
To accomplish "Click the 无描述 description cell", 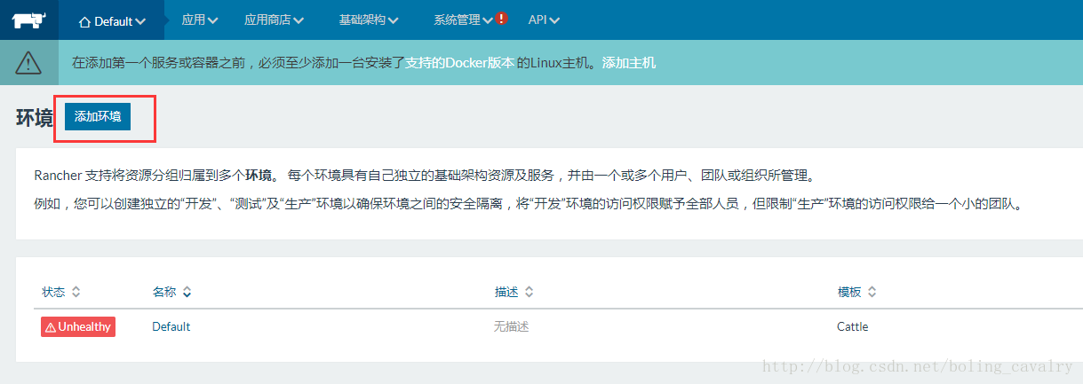I will (x=511, y=326).
